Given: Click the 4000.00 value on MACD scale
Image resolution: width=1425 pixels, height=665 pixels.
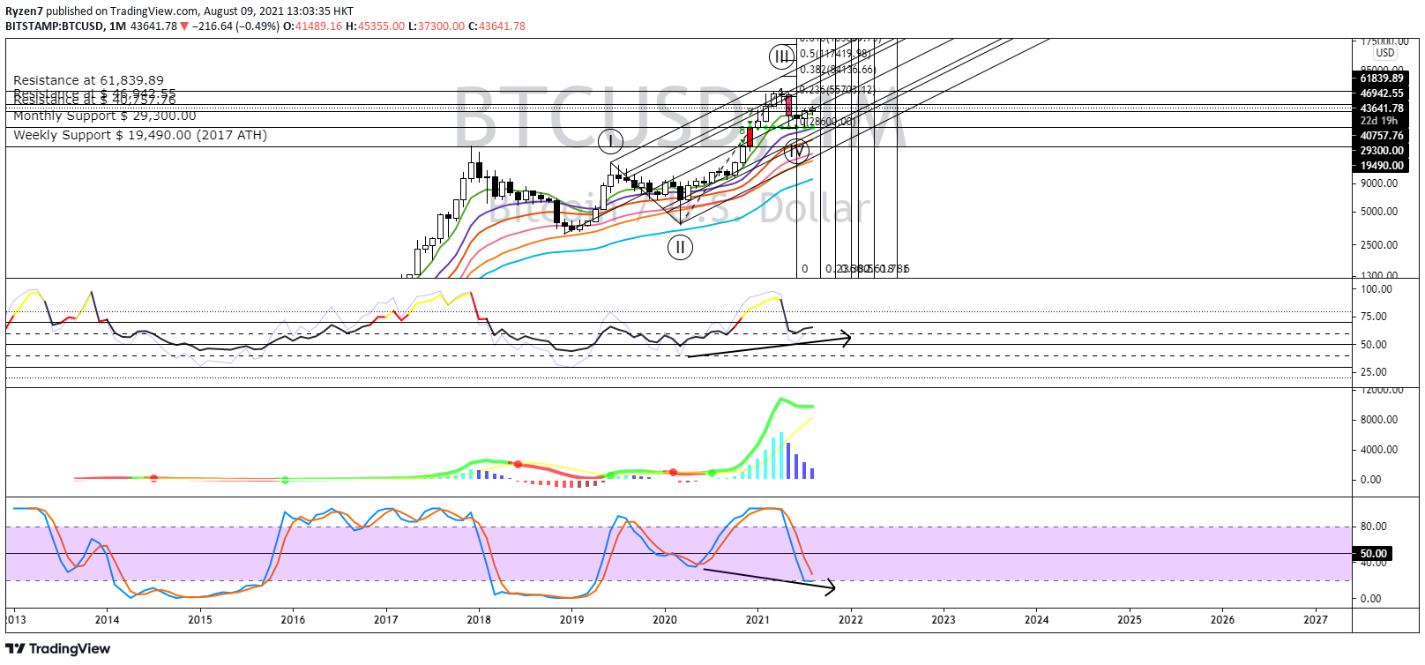Looking at the screenshot, I should (x=1379, y=450).
